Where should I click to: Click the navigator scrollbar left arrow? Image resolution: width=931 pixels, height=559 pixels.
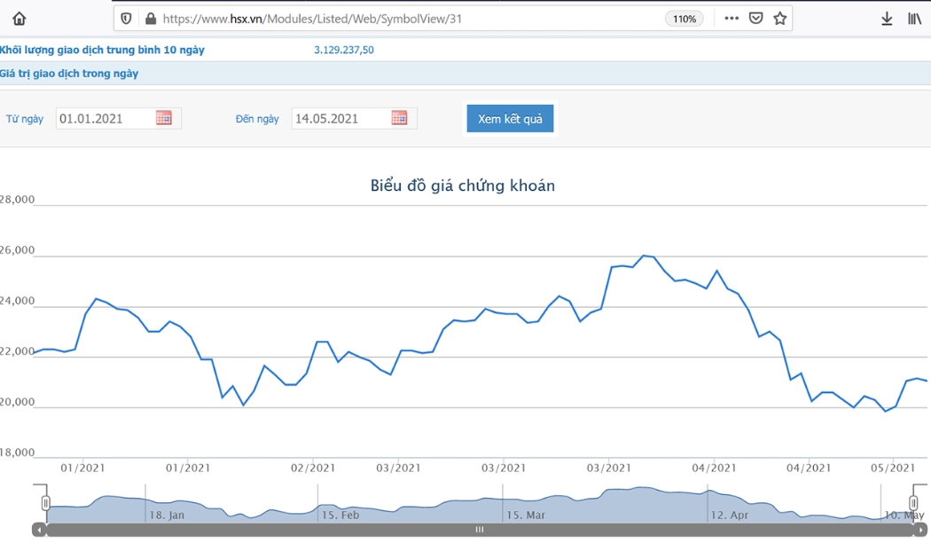click(x=39, y=530)
